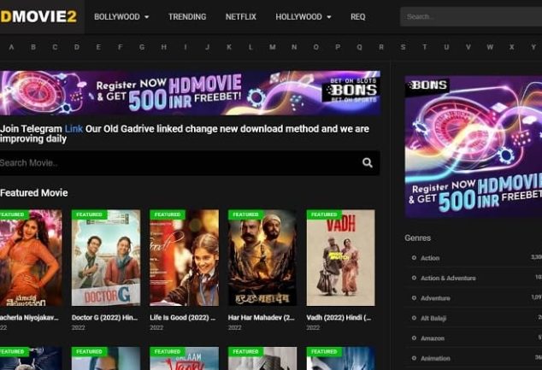Select the Action genre
The width and height of the screenshot is (542, 370).
coord(430,258)
